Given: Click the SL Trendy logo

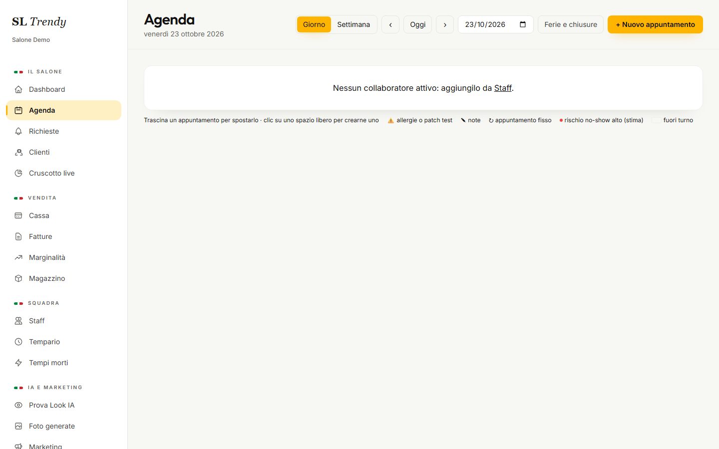Looking at the screenshot, I should (39, 21).
